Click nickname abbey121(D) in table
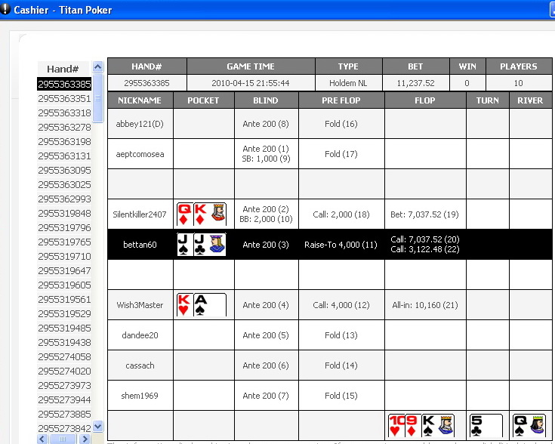The width and height of the screenshot is (555, 444). (140, 124)
